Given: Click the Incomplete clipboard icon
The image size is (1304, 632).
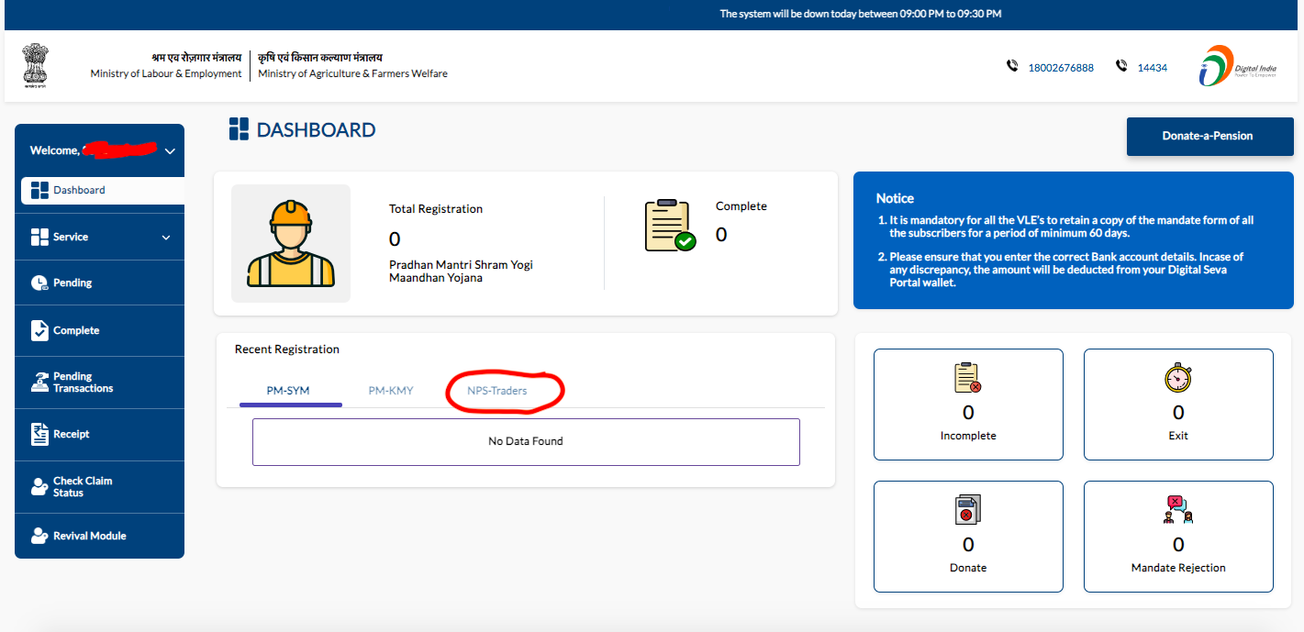Looking at the screenshot, I should coord(968,378).
